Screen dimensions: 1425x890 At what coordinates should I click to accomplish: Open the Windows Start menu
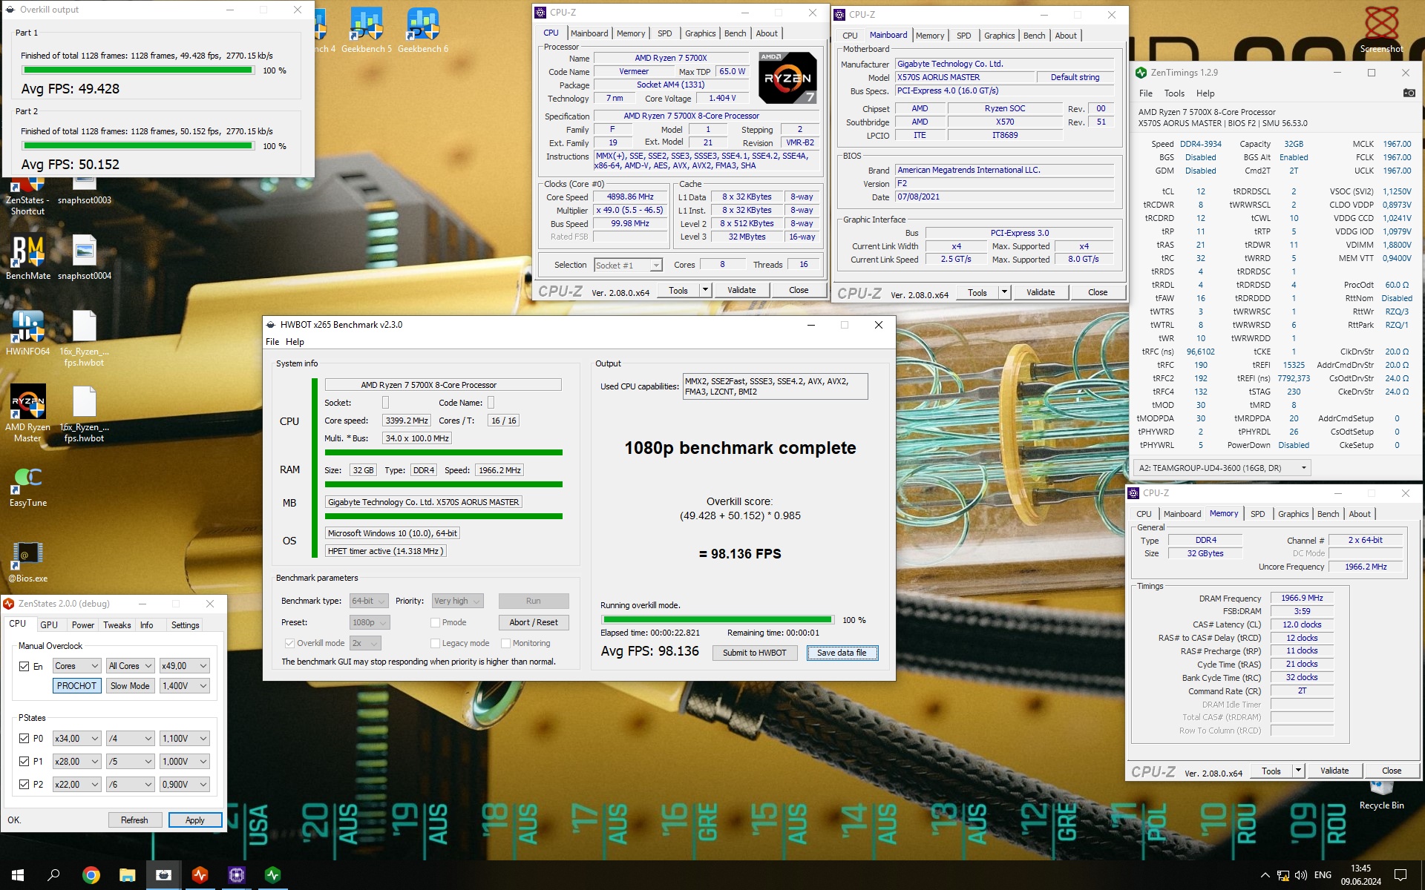point(18,875)
